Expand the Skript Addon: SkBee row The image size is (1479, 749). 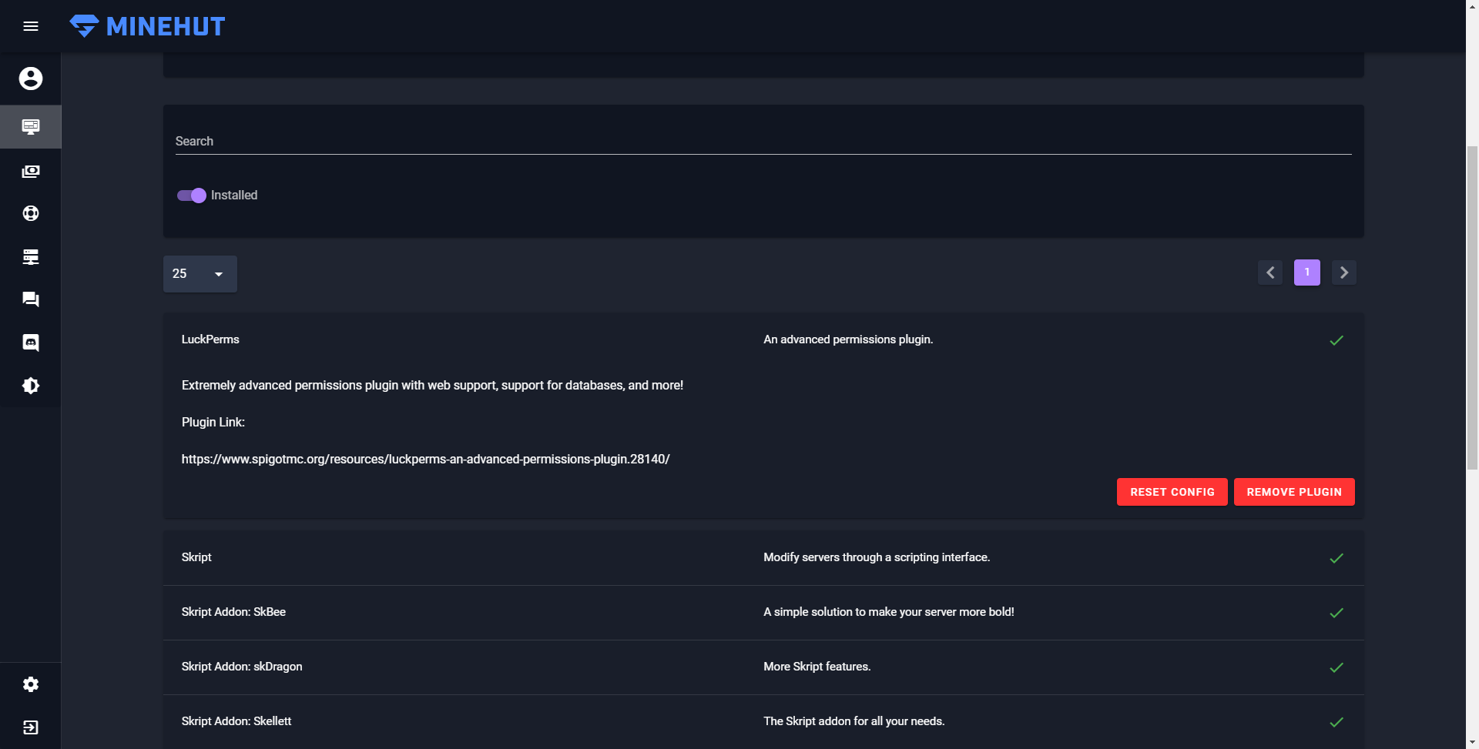click(x=763, y=612)
